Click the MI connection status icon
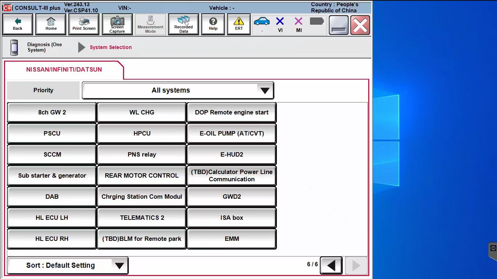The width and height of the screenshot is (497, 279). tap(298, 21)
